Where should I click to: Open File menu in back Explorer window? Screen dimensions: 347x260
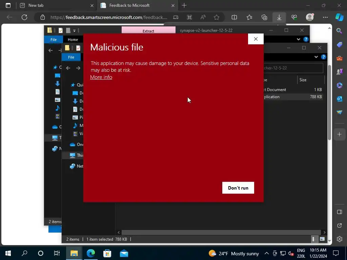(x=54, y=40)
